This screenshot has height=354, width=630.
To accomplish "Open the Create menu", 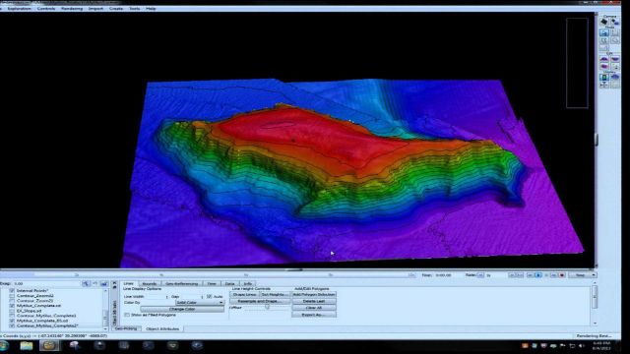I will [x=116, y=9].
